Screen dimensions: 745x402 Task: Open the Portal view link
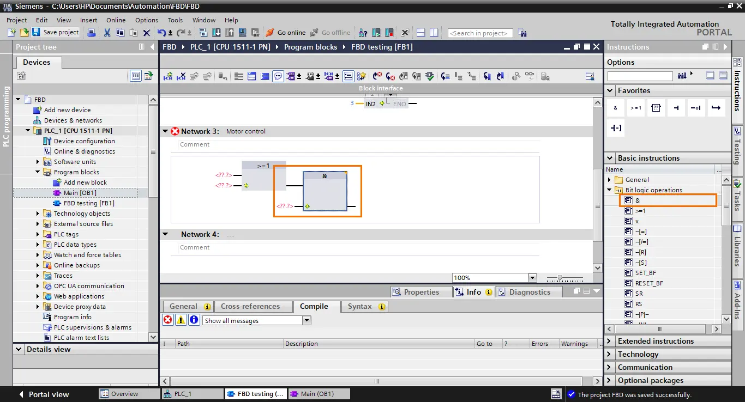click(43, 394)
